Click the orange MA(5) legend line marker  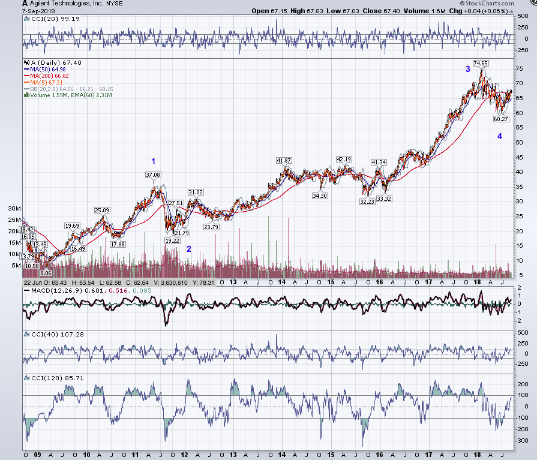click(x=27, y=83)
